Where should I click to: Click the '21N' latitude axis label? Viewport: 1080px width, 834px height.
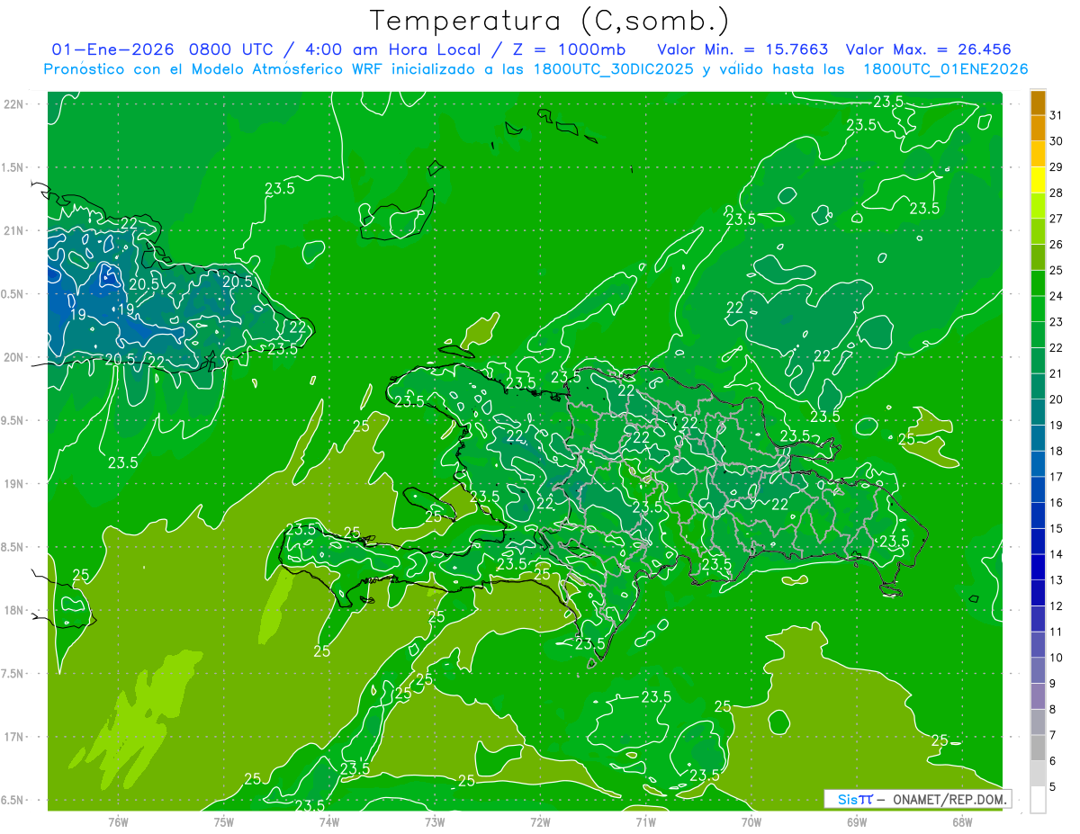[13, 230]
